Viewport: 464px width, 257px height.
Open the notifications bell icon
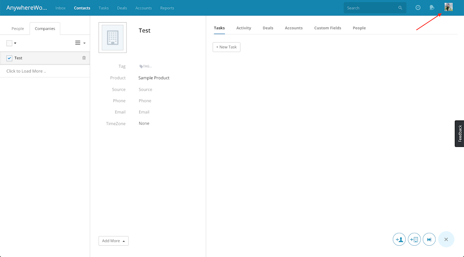pos(432,8)
